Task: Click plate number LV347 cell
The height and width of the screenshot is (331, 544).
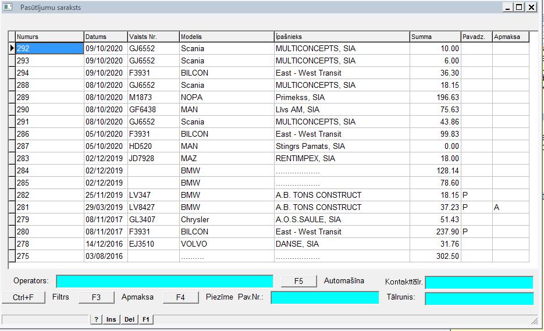Action: coord(154,195)
